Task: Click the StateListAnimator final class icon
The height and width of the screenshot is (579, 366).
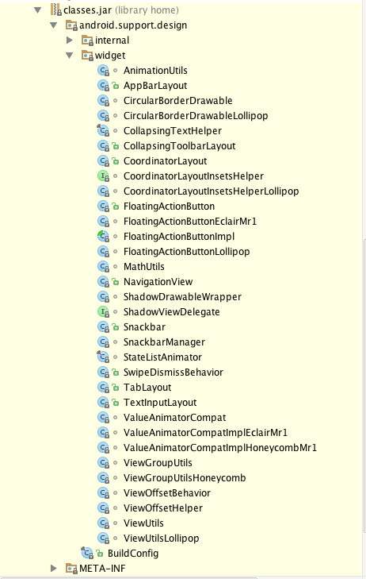Action: coord(103,357)
